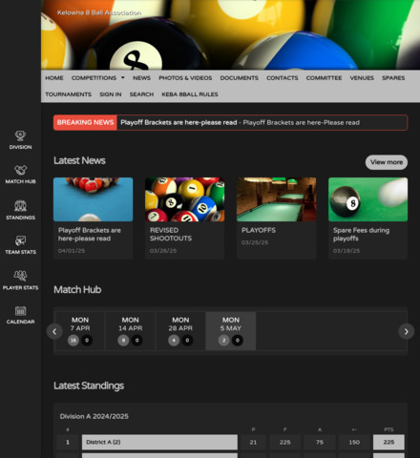Select the Mon 14 Apr match date

pyautogui.click(x=130, y=331)
